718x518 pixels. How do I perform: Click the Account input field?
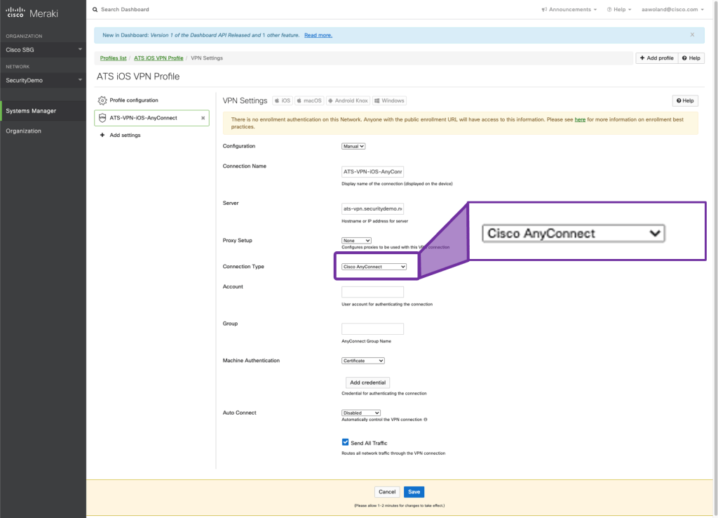372,292
